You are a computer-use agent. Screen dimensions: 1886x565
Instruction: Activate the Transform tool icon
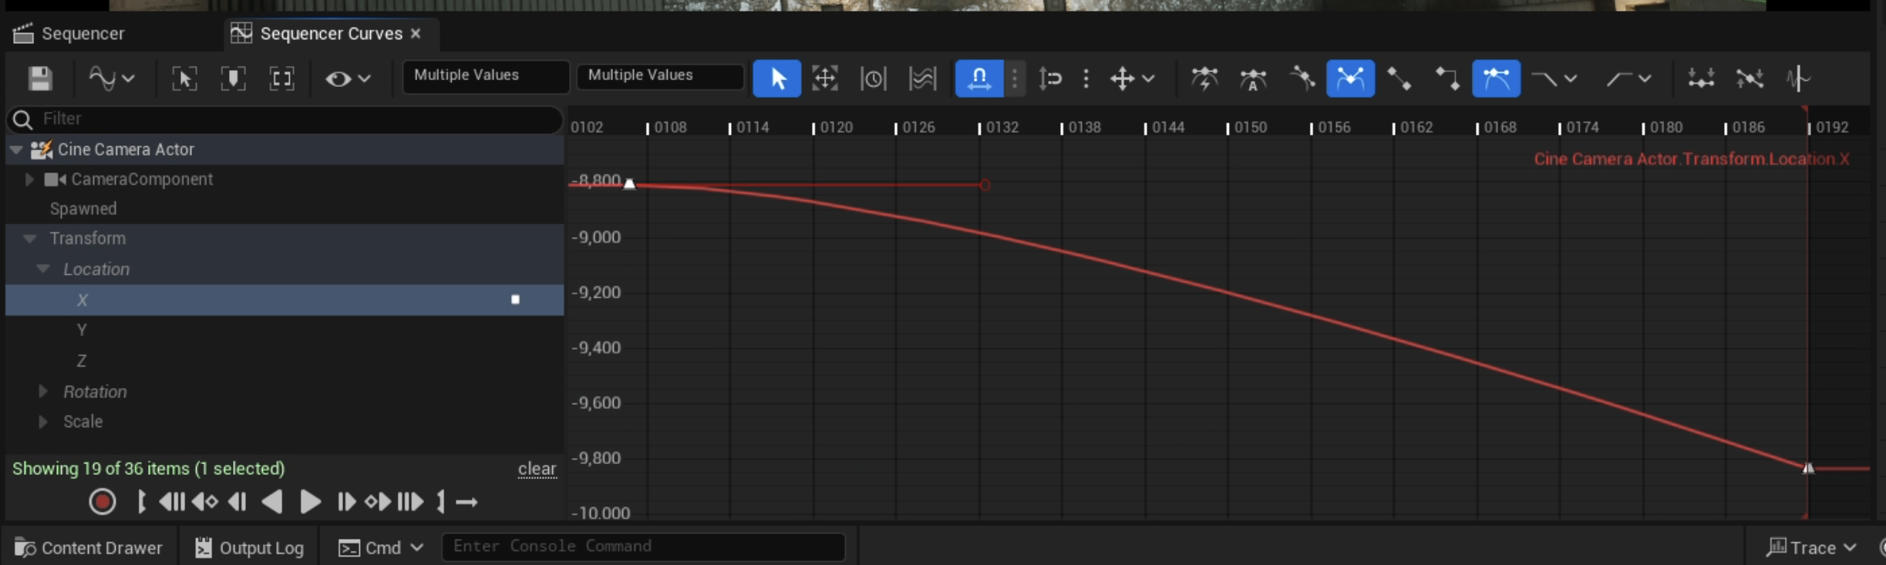[x=825, y=79]
